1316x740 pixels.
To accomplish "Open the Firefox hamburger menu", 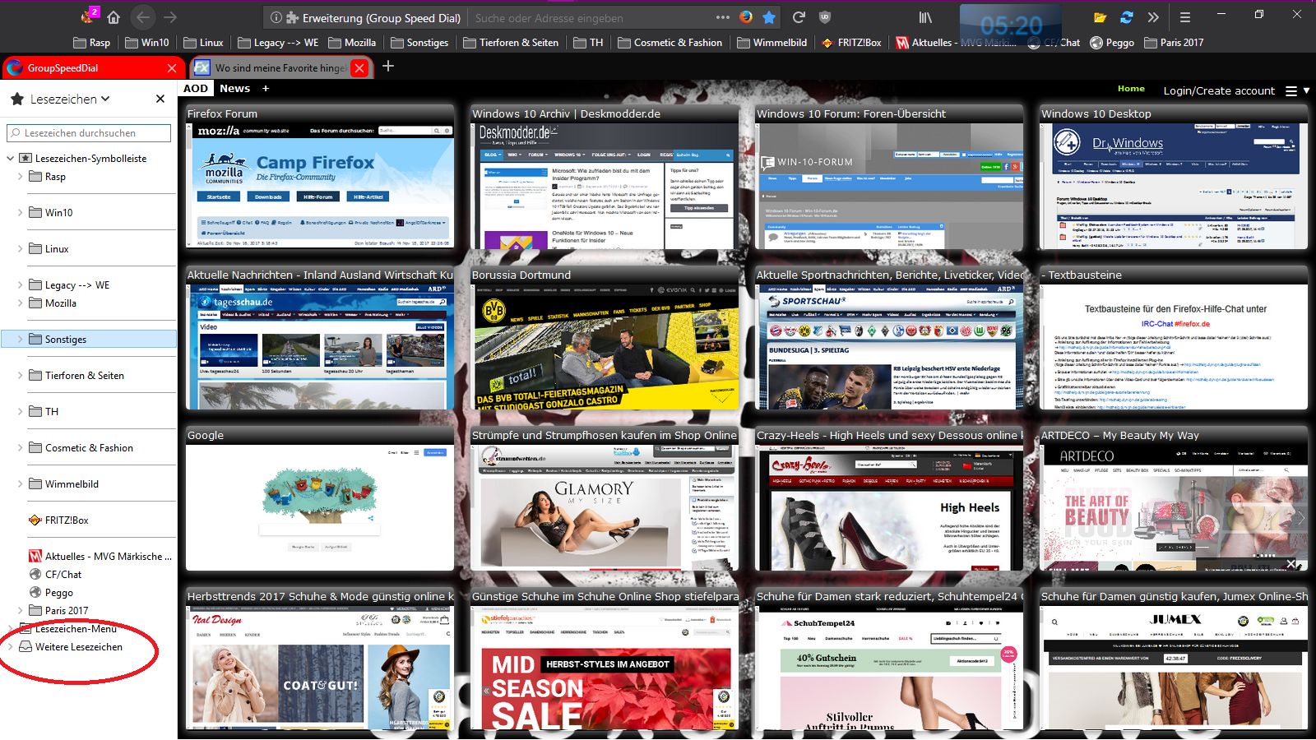I will (x=1185, y=17).
